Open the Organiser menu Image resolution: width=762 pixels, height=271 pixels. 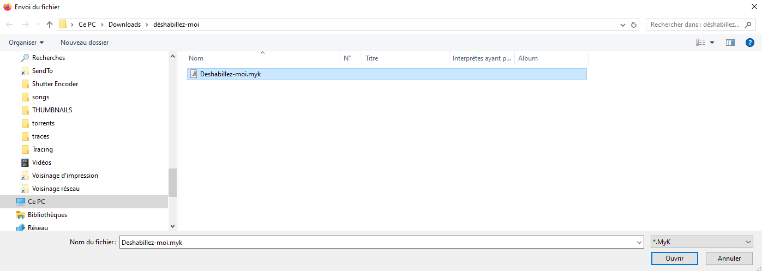pyautogui.click(x=26, y=43)
